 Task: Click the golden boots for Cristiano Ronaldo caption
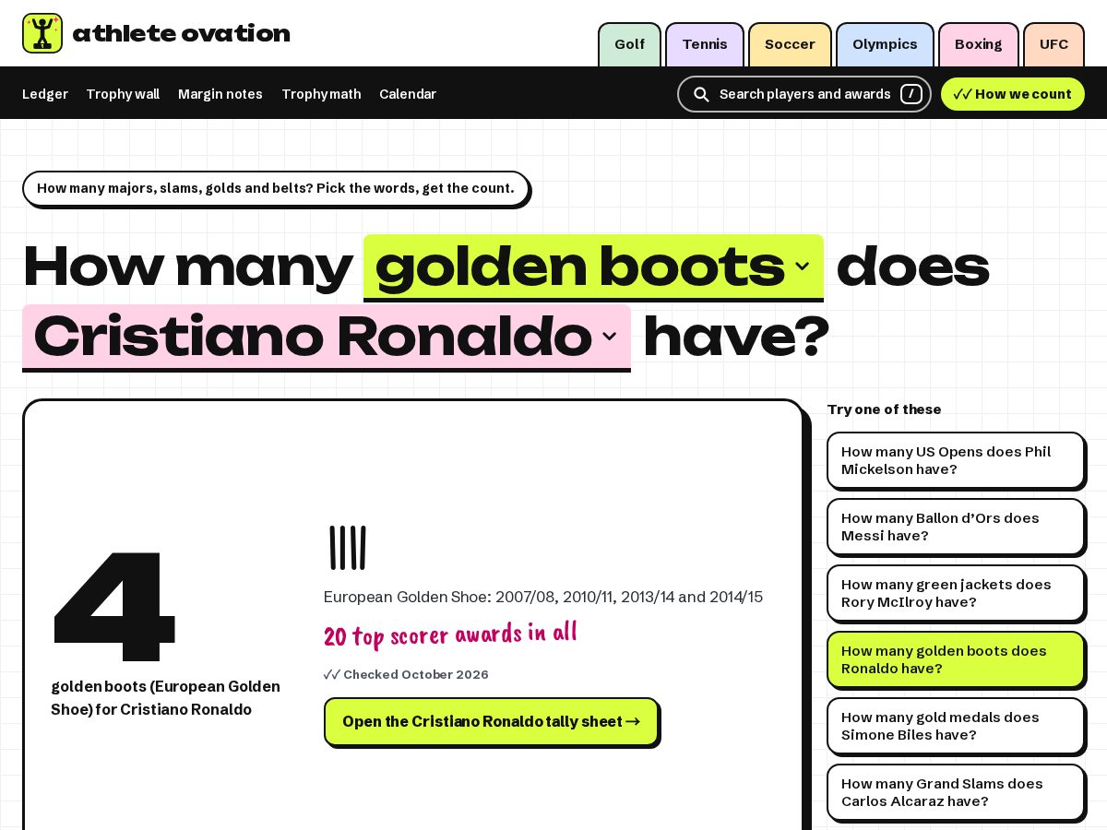[166, 698]
